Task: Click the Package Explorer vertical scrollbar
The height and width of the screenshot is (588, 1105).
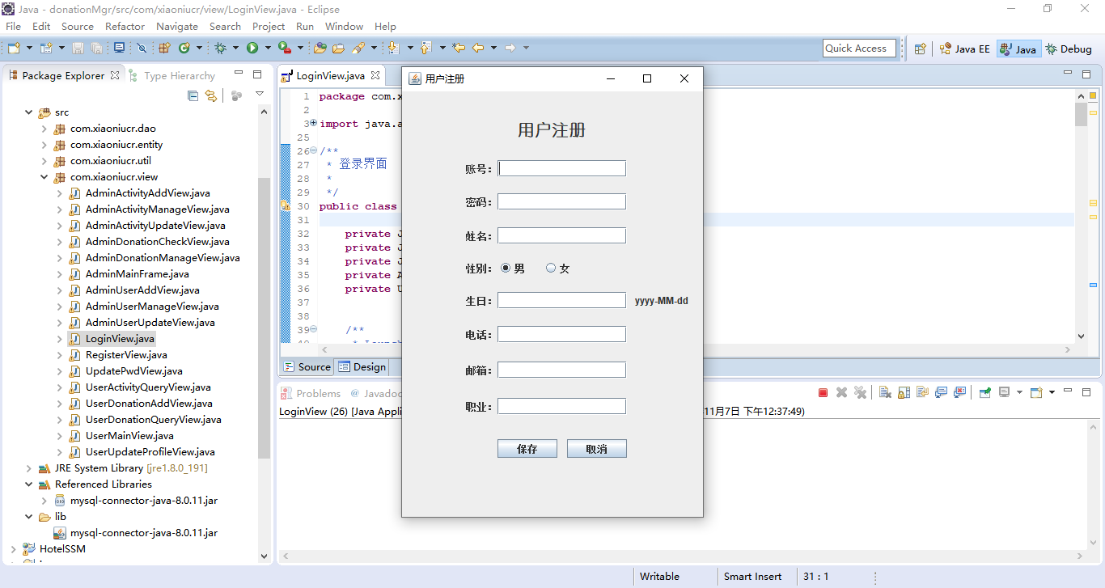Action: [x=264, y=318]
